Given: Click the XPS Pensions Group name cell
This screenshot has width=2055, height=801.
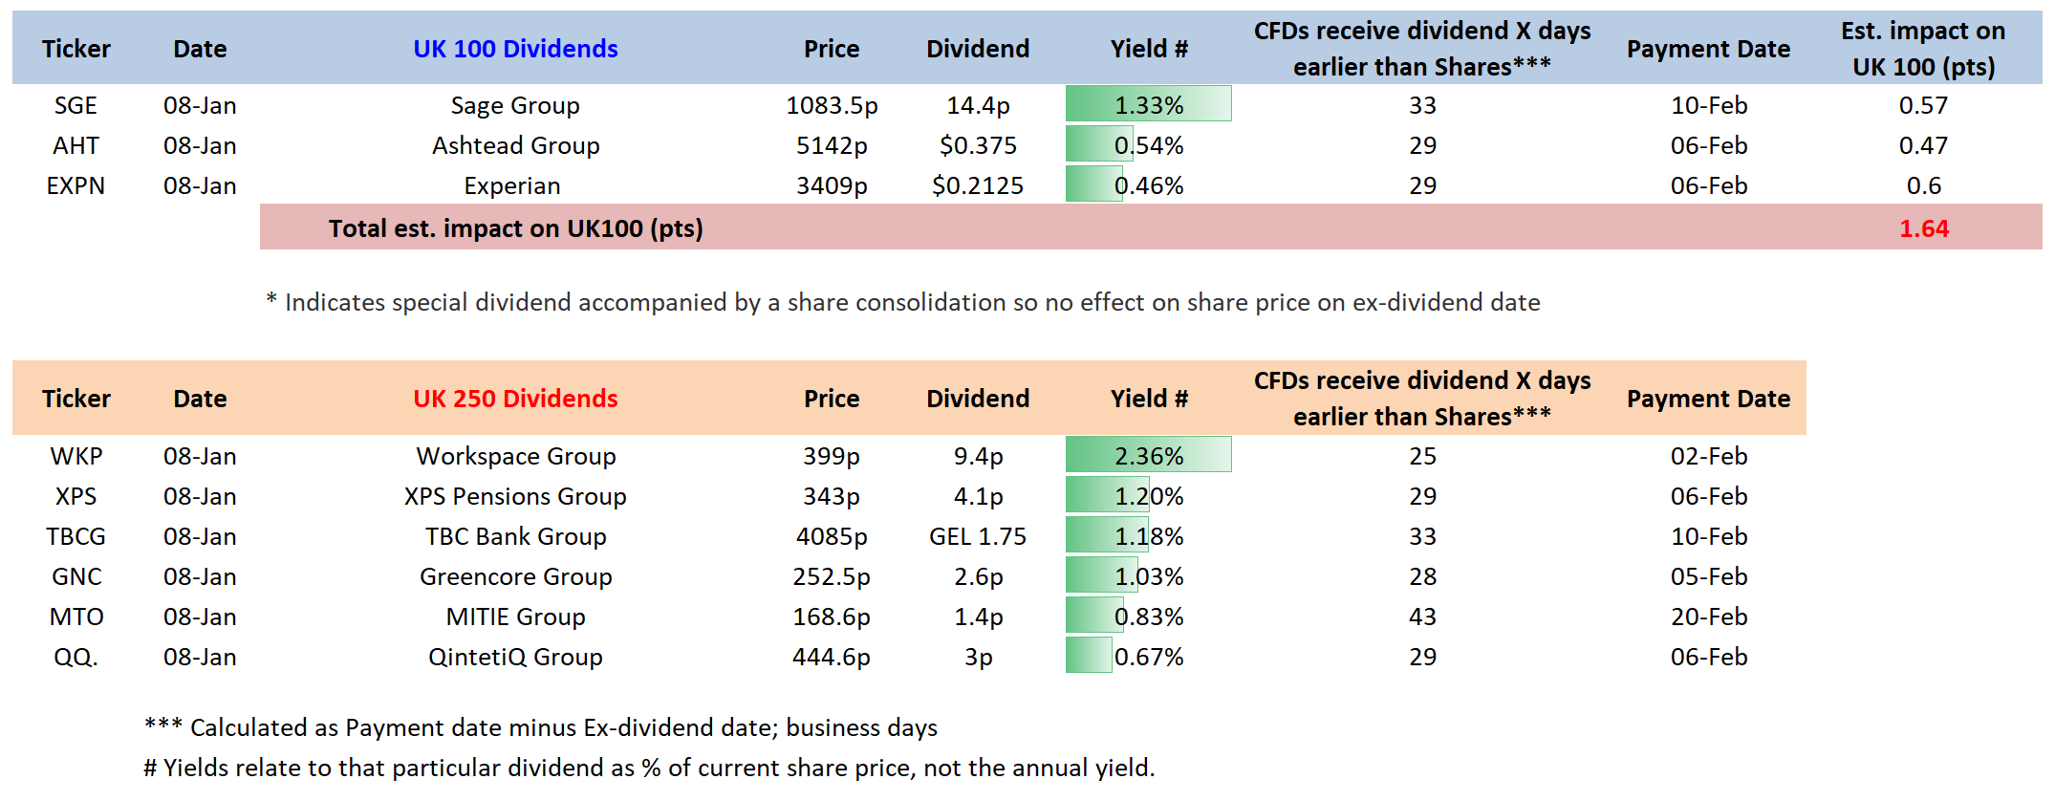Looking at the screenshot, I should click(515, 496).
